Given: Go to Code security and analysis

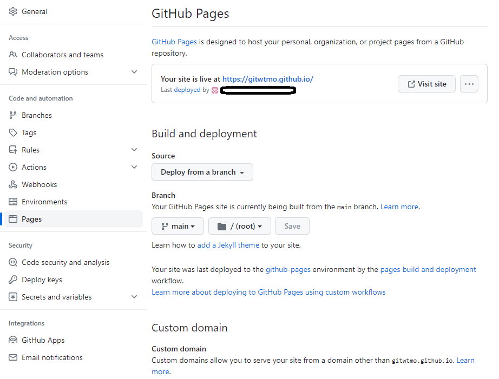Looking at the screenshot, I should [65, 262].
